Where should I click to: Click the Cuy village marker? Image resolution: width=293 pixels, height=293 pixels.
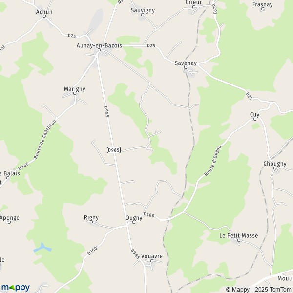pos(255,119)
